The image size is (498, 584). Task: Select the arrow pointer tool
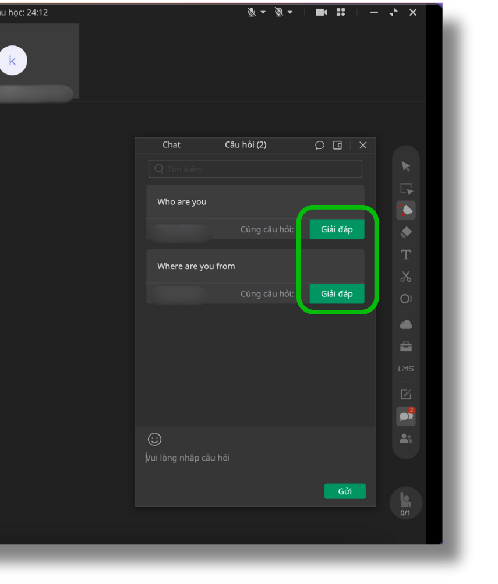tap(406, 167)
